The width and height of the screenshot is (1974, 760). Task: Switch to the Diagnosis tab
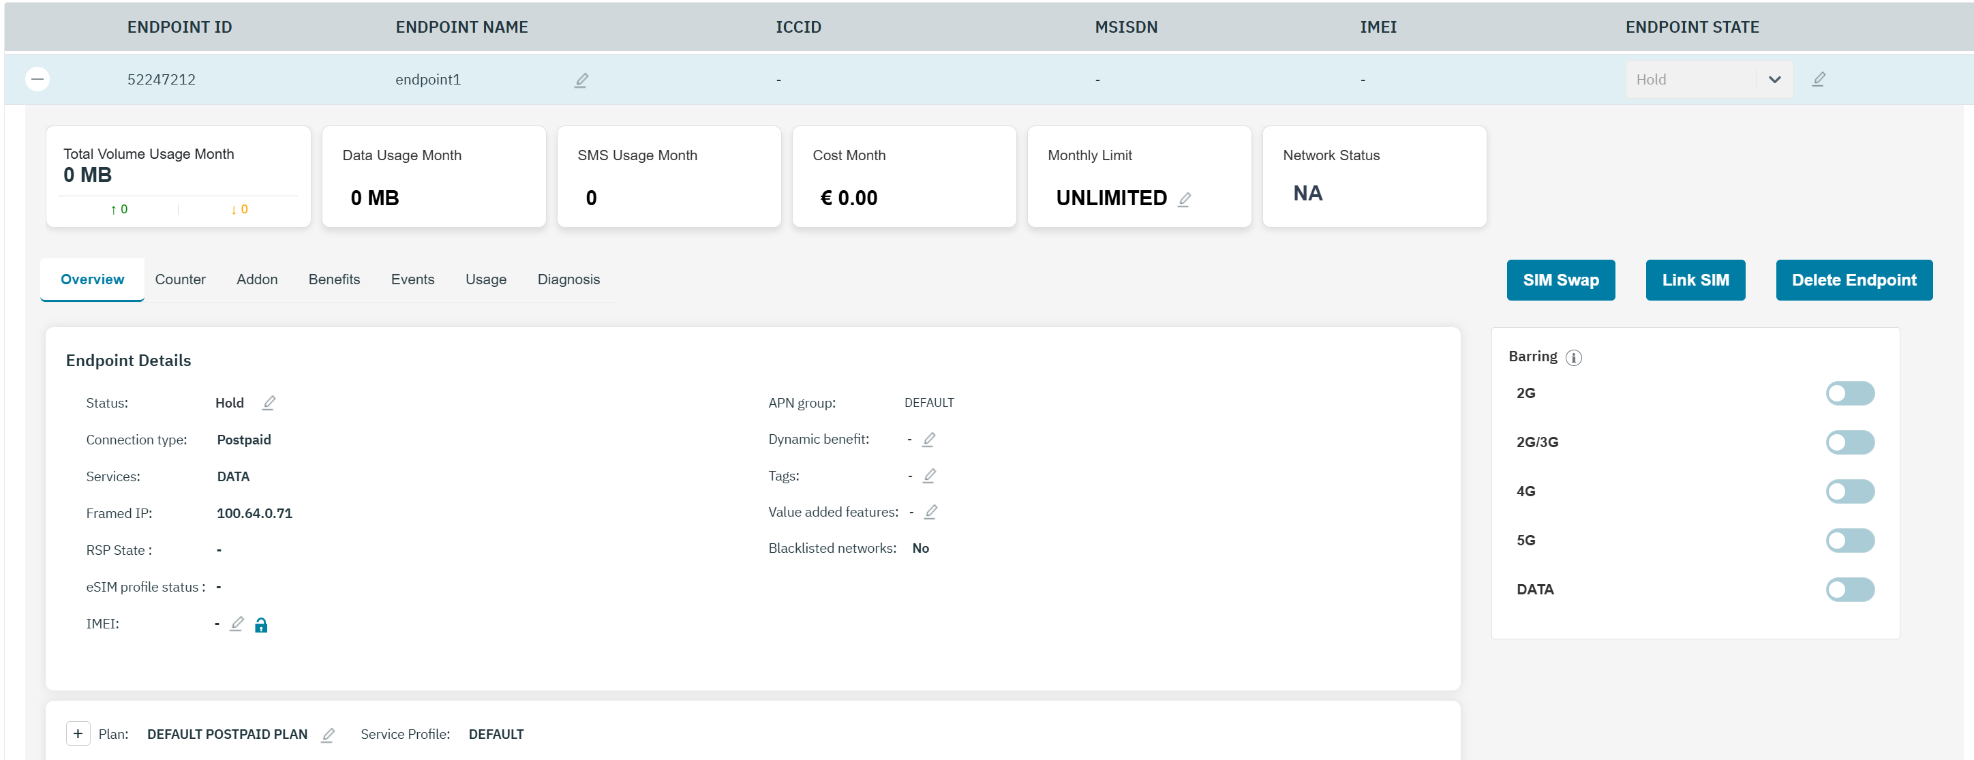pyautogui.click(x=568, y=279)
